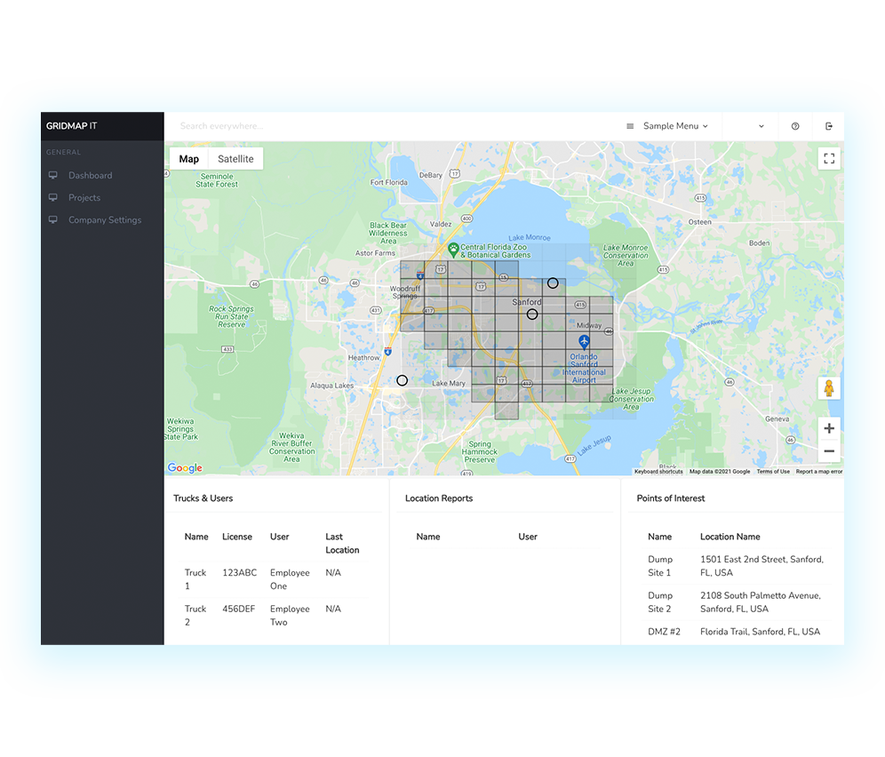885x757 pixels.
Task: Open Dashboard in the sidebar
Action: click(90, 176)
